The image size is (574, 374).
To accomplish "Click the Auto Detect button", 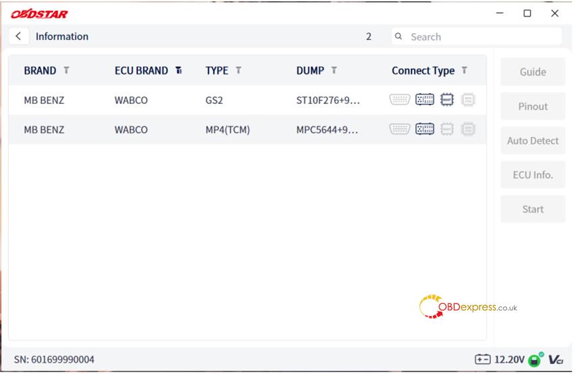I will (533, 140).
